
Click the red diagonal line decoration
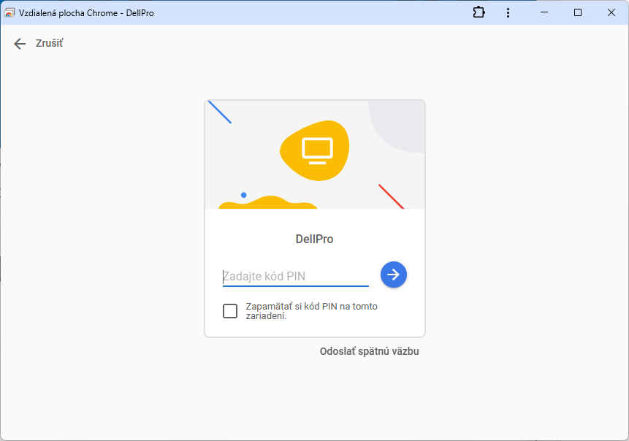click(391, 196)
